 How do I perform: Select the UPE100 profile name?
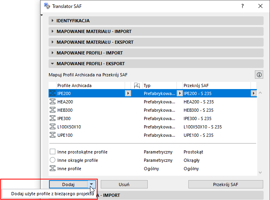tap(65, 135)
